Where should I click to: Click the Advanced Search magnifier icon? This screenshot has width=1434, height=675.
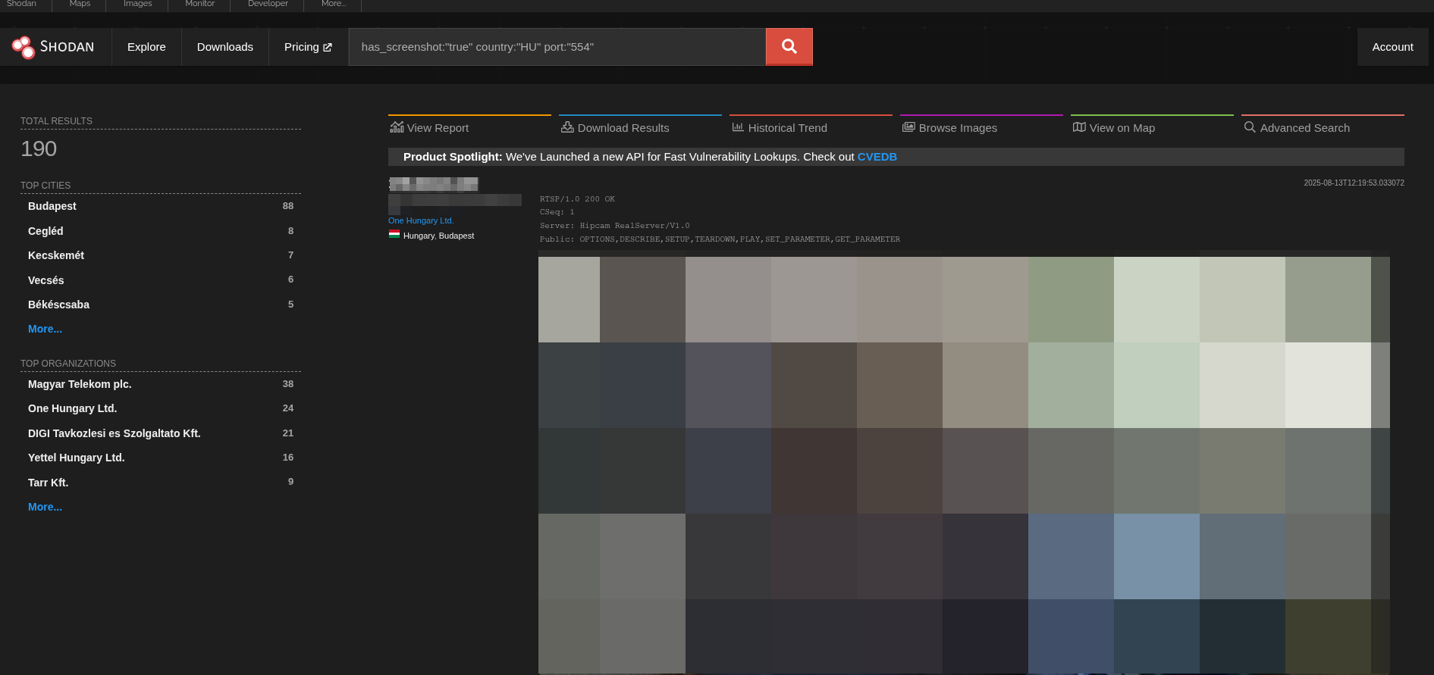1250,127
